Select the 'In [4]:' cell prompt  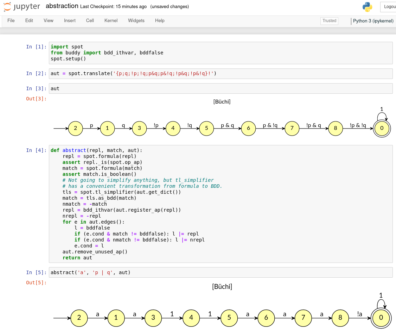coord(36,150)
